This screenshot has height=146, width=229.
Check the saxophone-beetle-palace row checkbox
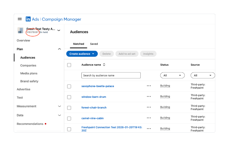[x=69, y=86]
